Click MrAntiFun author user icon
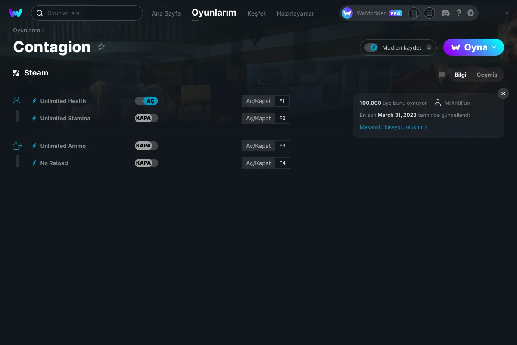The width and height of the screenshot is (517, 345). pyautogui.click(x=438, y=103)
